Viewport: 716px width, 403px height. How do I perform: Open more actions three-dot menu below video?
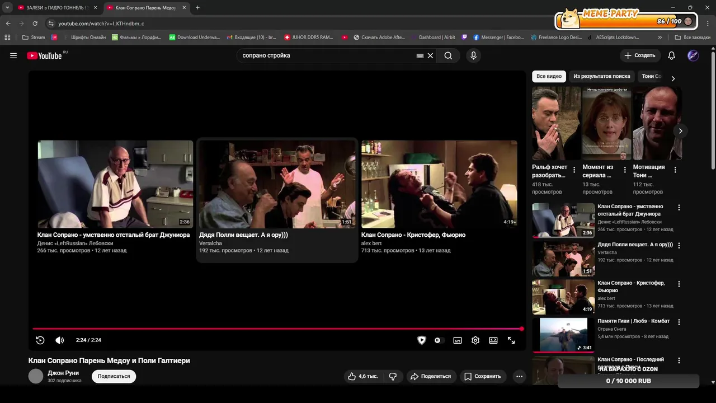pyautogui.click(x=519, y=376)
